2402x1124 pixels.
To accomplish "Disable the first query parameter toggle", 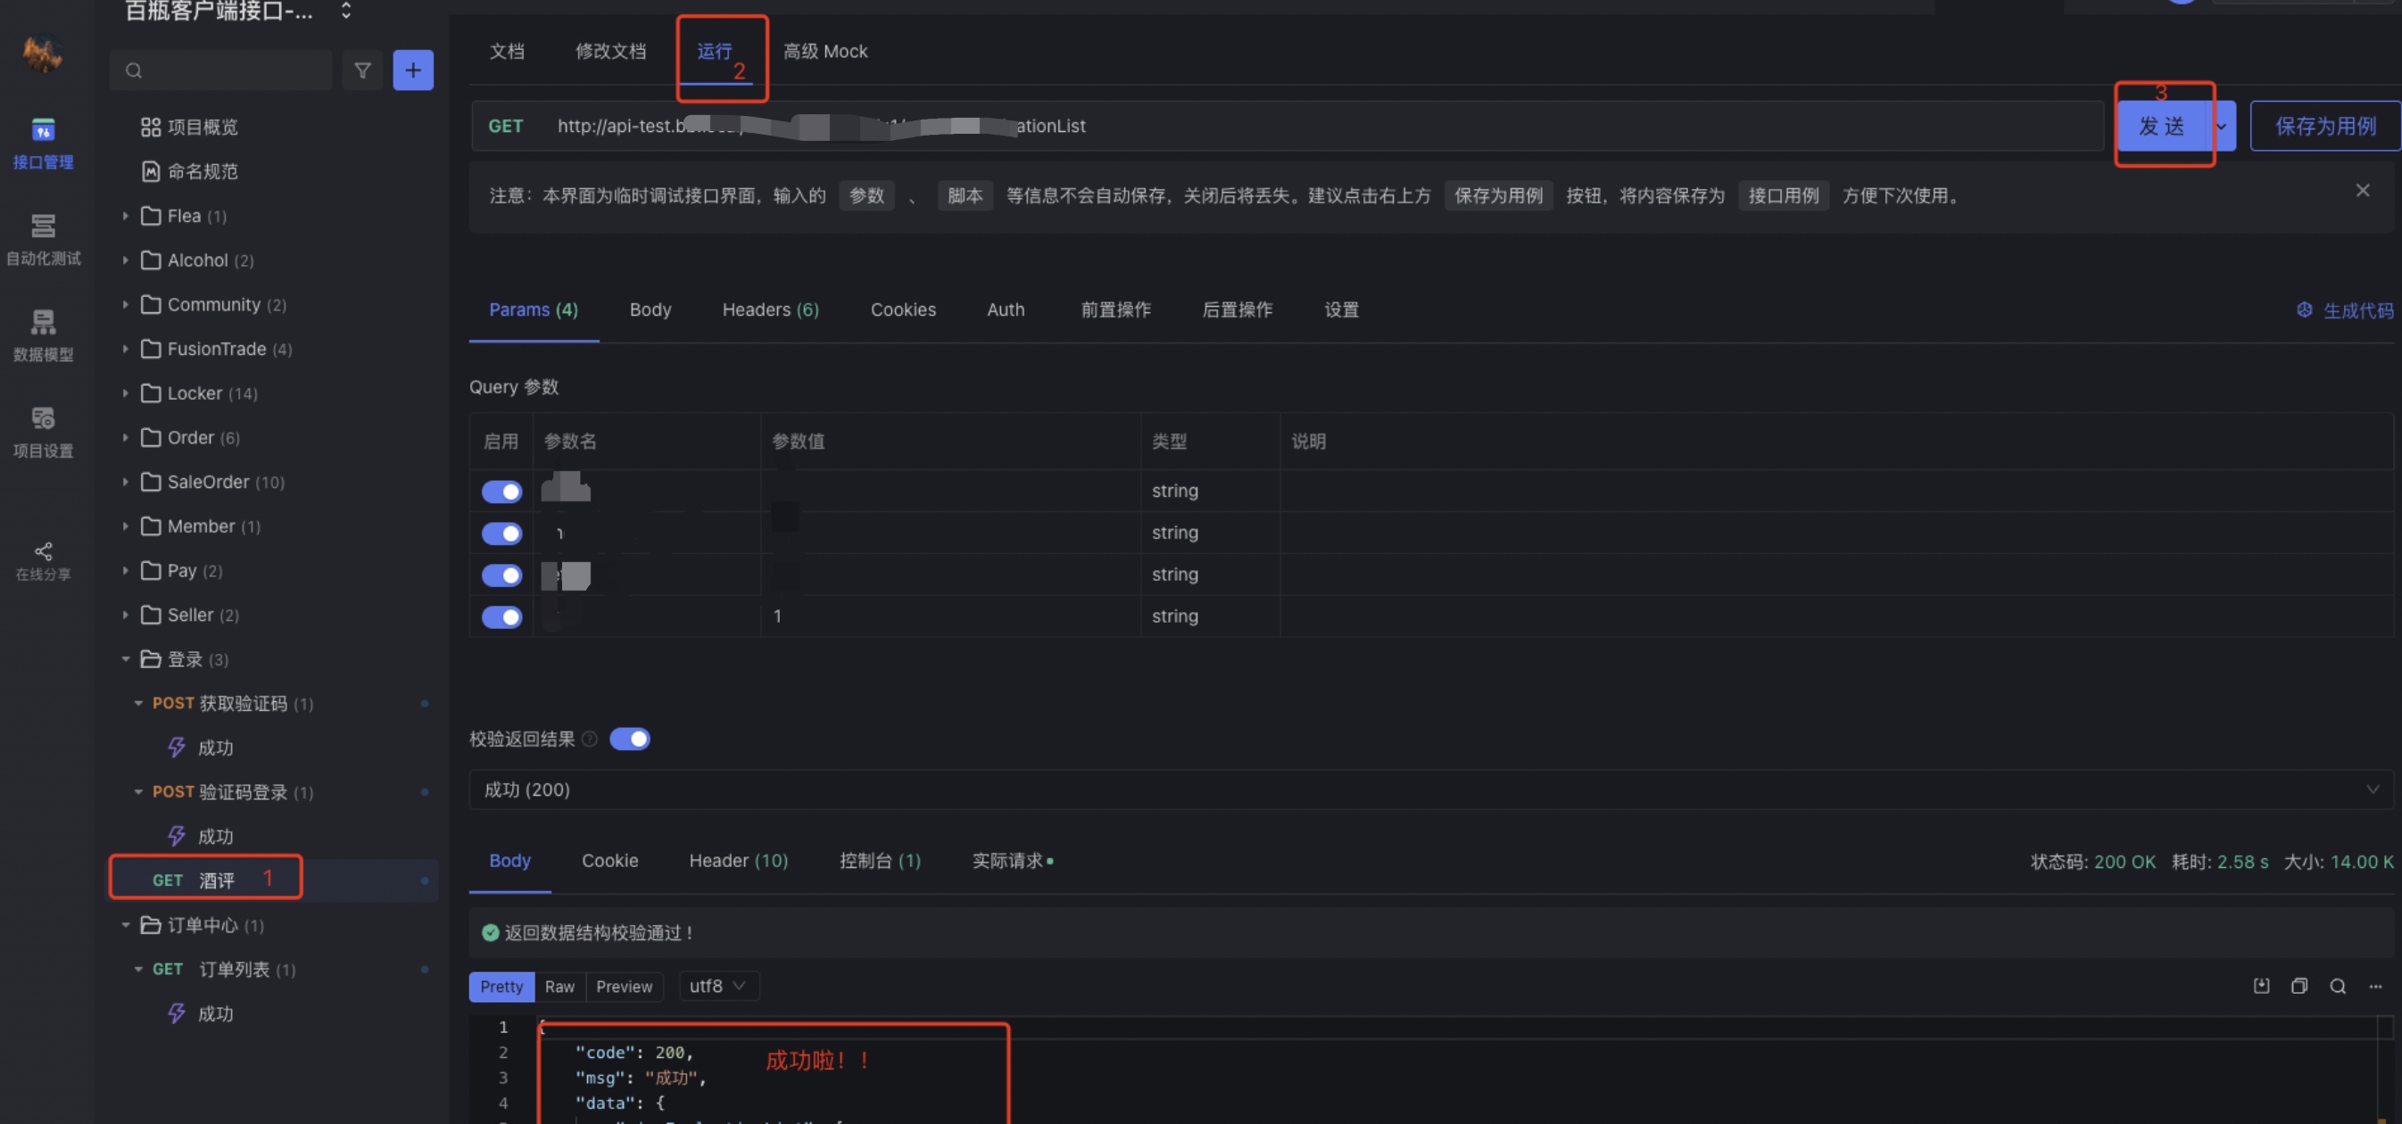I will pyautogui.click(x=501, y=492).
